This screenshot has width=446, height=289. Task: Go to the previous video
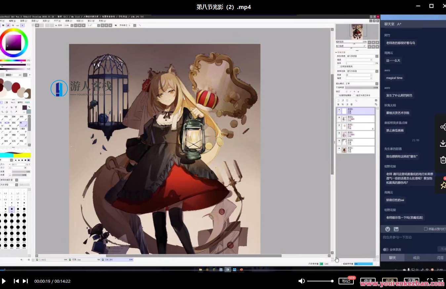(16, 281)
